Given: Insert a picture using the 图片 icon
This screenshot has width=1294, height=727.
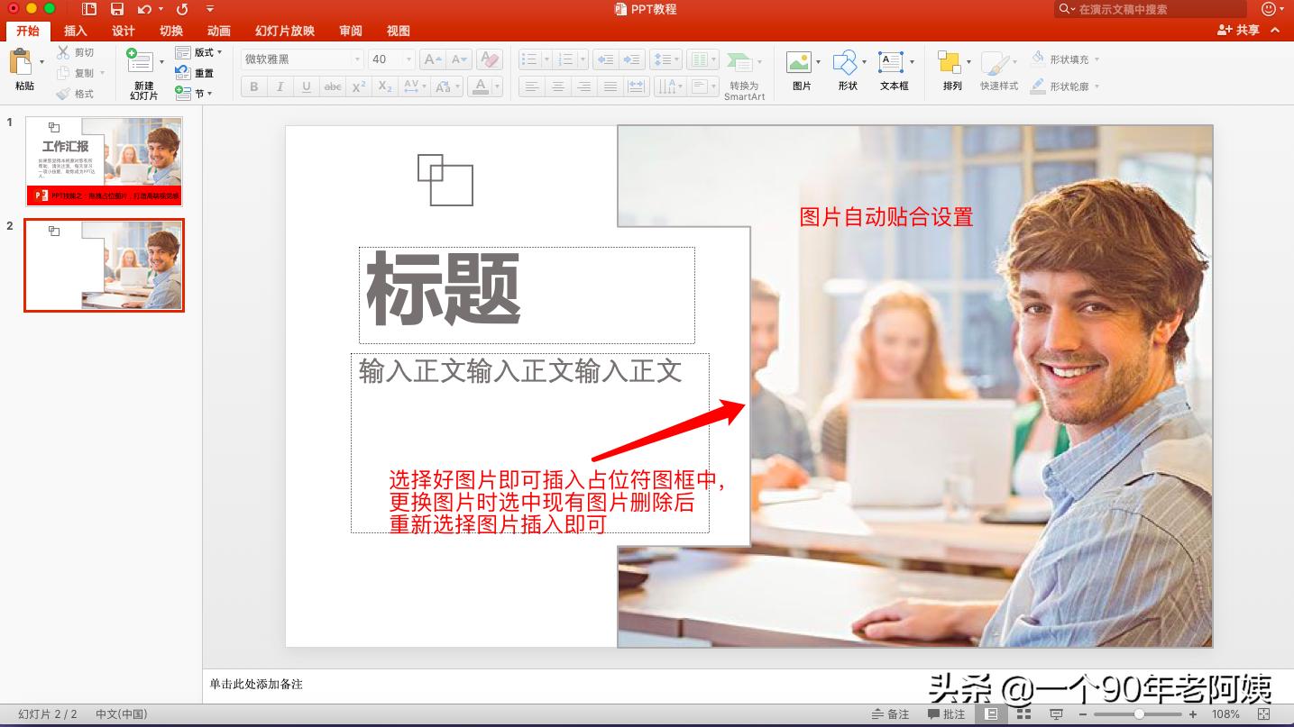Looking at the screenshot, I should 799,63.
